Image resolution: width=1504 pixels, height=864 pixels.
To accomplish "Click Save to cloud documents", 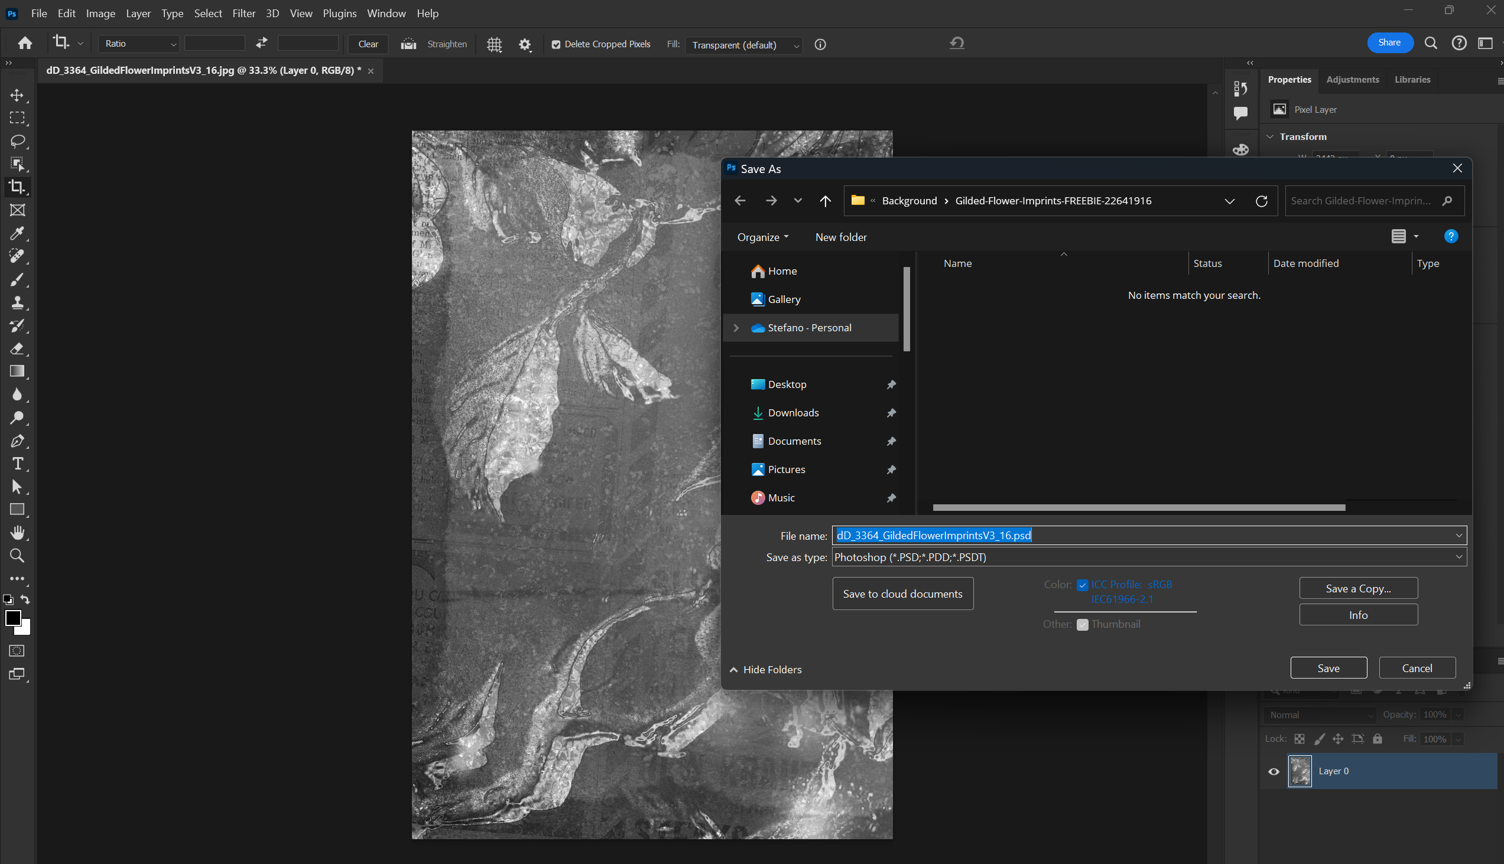I will point(902,593).
